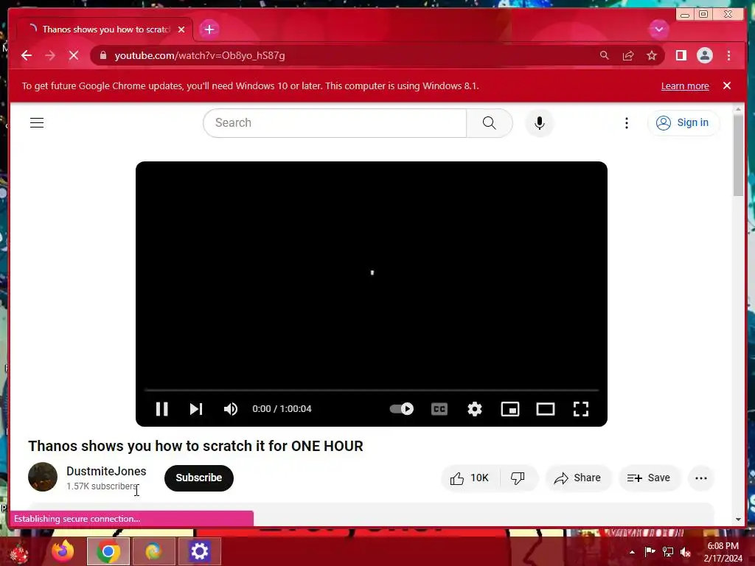The width and height of the screenshot is (755, 566).
Task: Like the video with 10K likes
Action: click(x=470, y=478)
